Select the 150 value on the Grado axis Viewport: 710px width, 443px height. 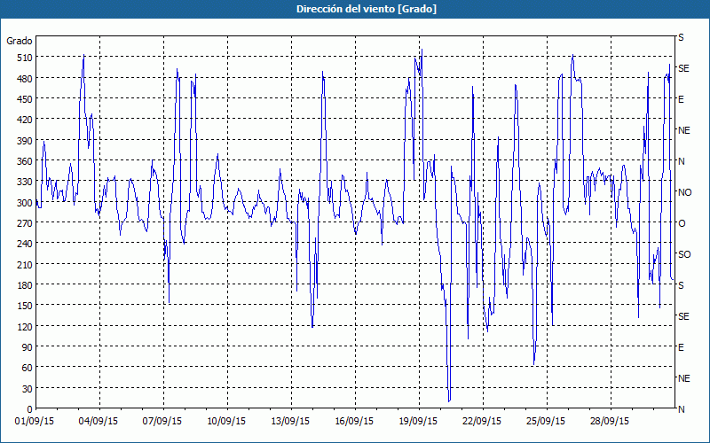[25, 306]
